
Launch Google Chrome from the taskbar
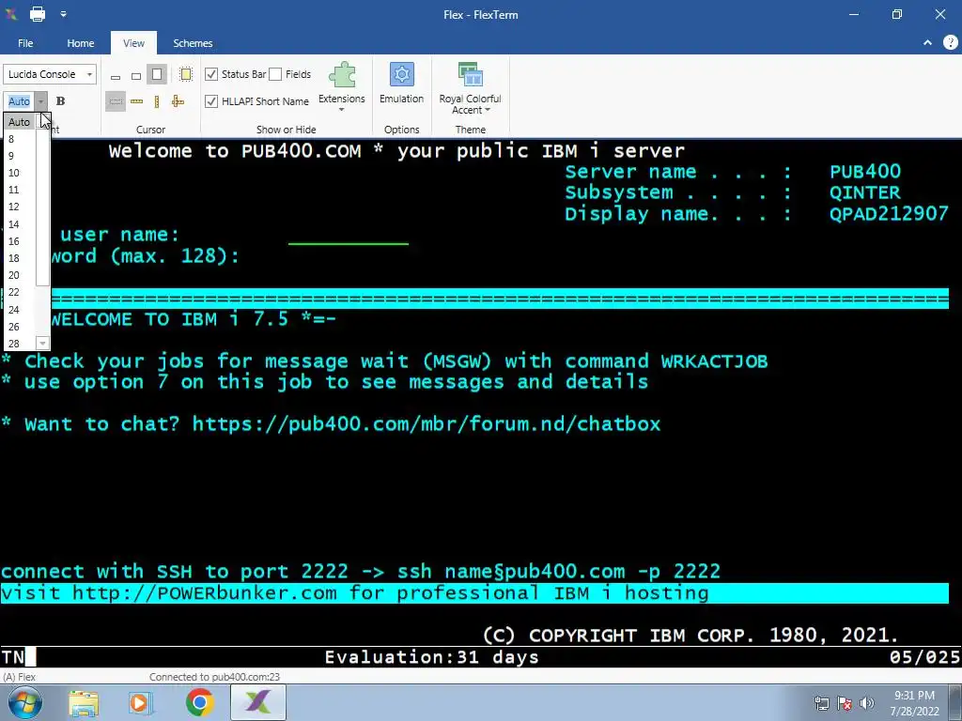click(x=199, y=703)
